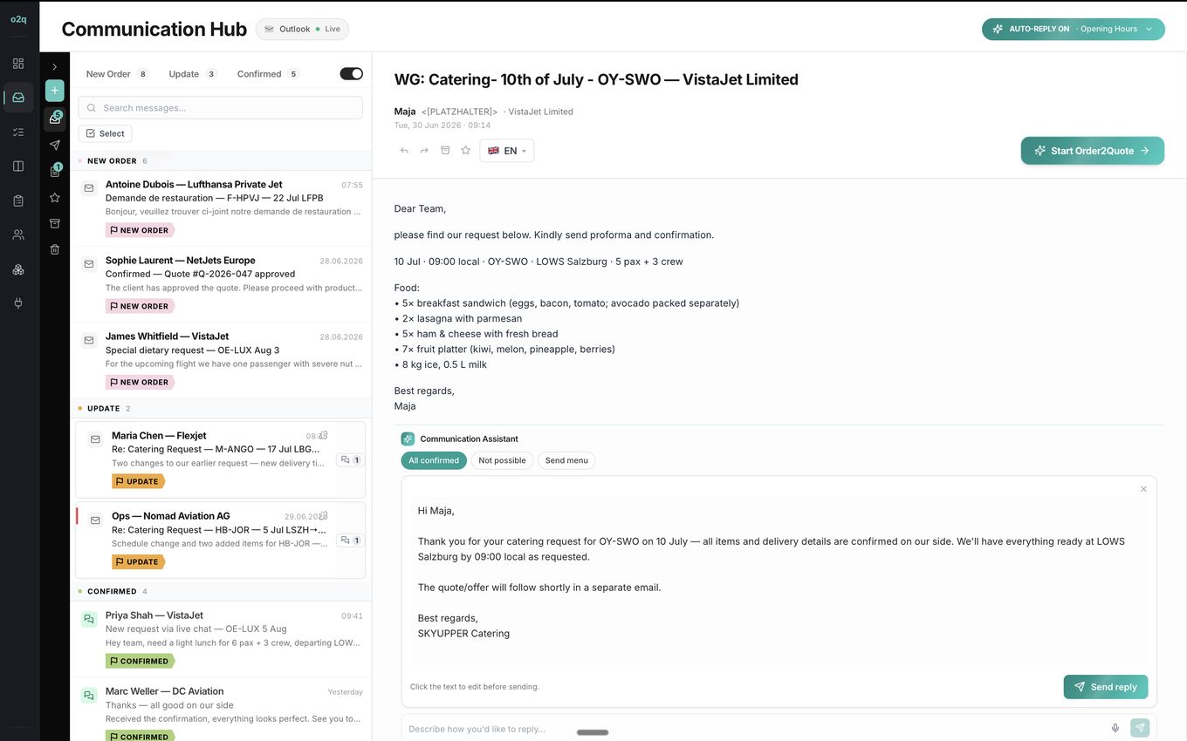Click the 'Describe how you'd like to reply' field
Image resolution: width=1187 pixels, height=741 pixels.
pyautogui.click(x=756, y=729)
